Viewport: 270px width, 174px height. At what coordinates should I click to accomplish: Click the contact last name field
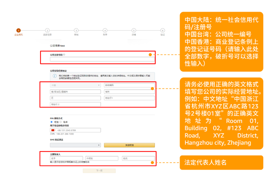138,158
